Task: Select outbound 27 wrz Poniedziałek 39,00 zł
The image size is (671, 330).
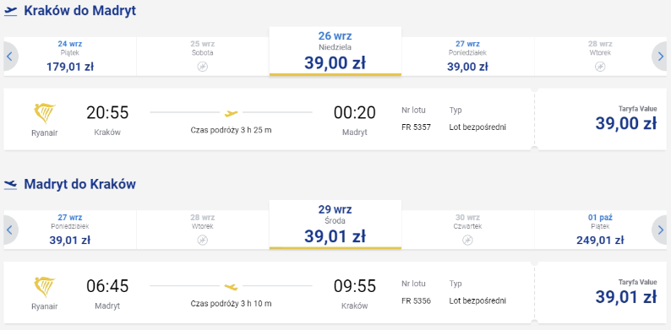Action: pos(467,57)
